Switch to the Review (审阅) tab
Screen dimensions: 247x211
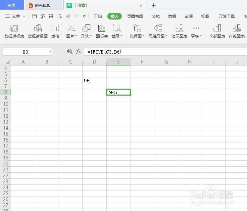pos(189,16)
